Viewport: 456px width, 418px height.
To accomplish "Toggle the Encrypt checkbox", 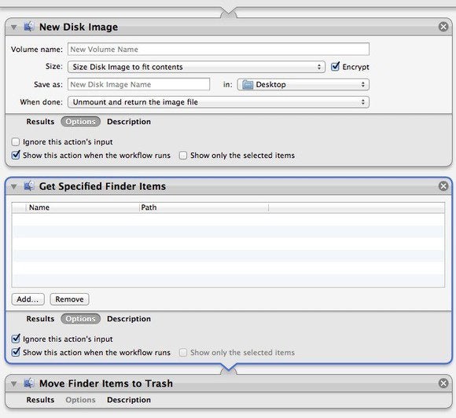I will pos(335,67).
